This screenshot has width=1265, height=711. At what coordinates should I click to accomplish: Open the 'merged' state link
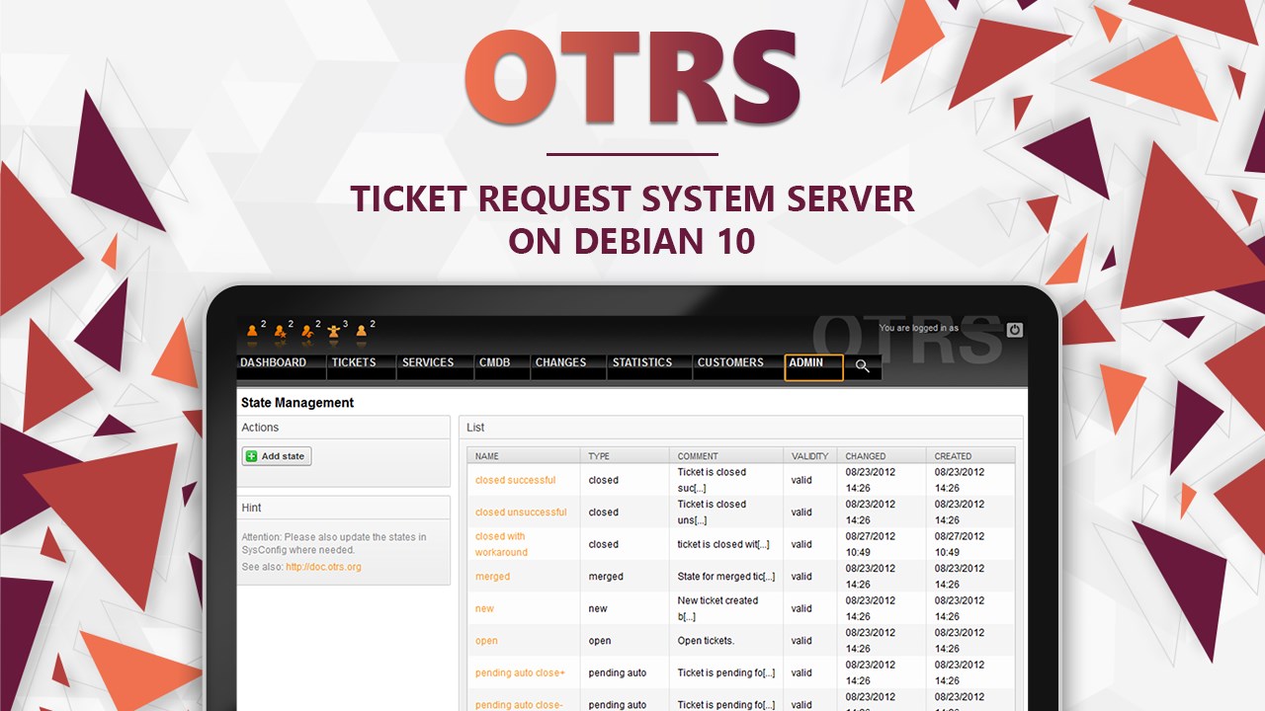coord(492,577)
